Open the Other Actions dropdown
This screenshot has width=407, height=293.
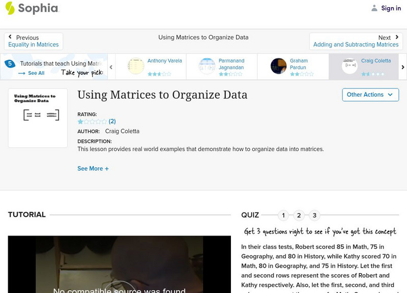(x=370, y=95)
